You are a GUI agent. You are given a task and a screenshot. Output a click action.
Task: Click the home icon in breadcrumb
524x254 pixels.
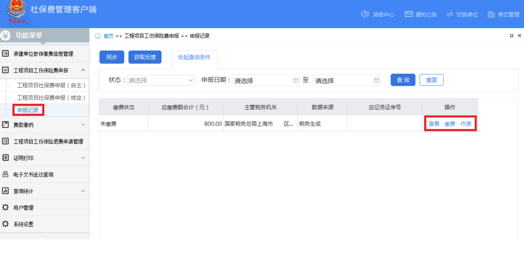tap(98, 36)
